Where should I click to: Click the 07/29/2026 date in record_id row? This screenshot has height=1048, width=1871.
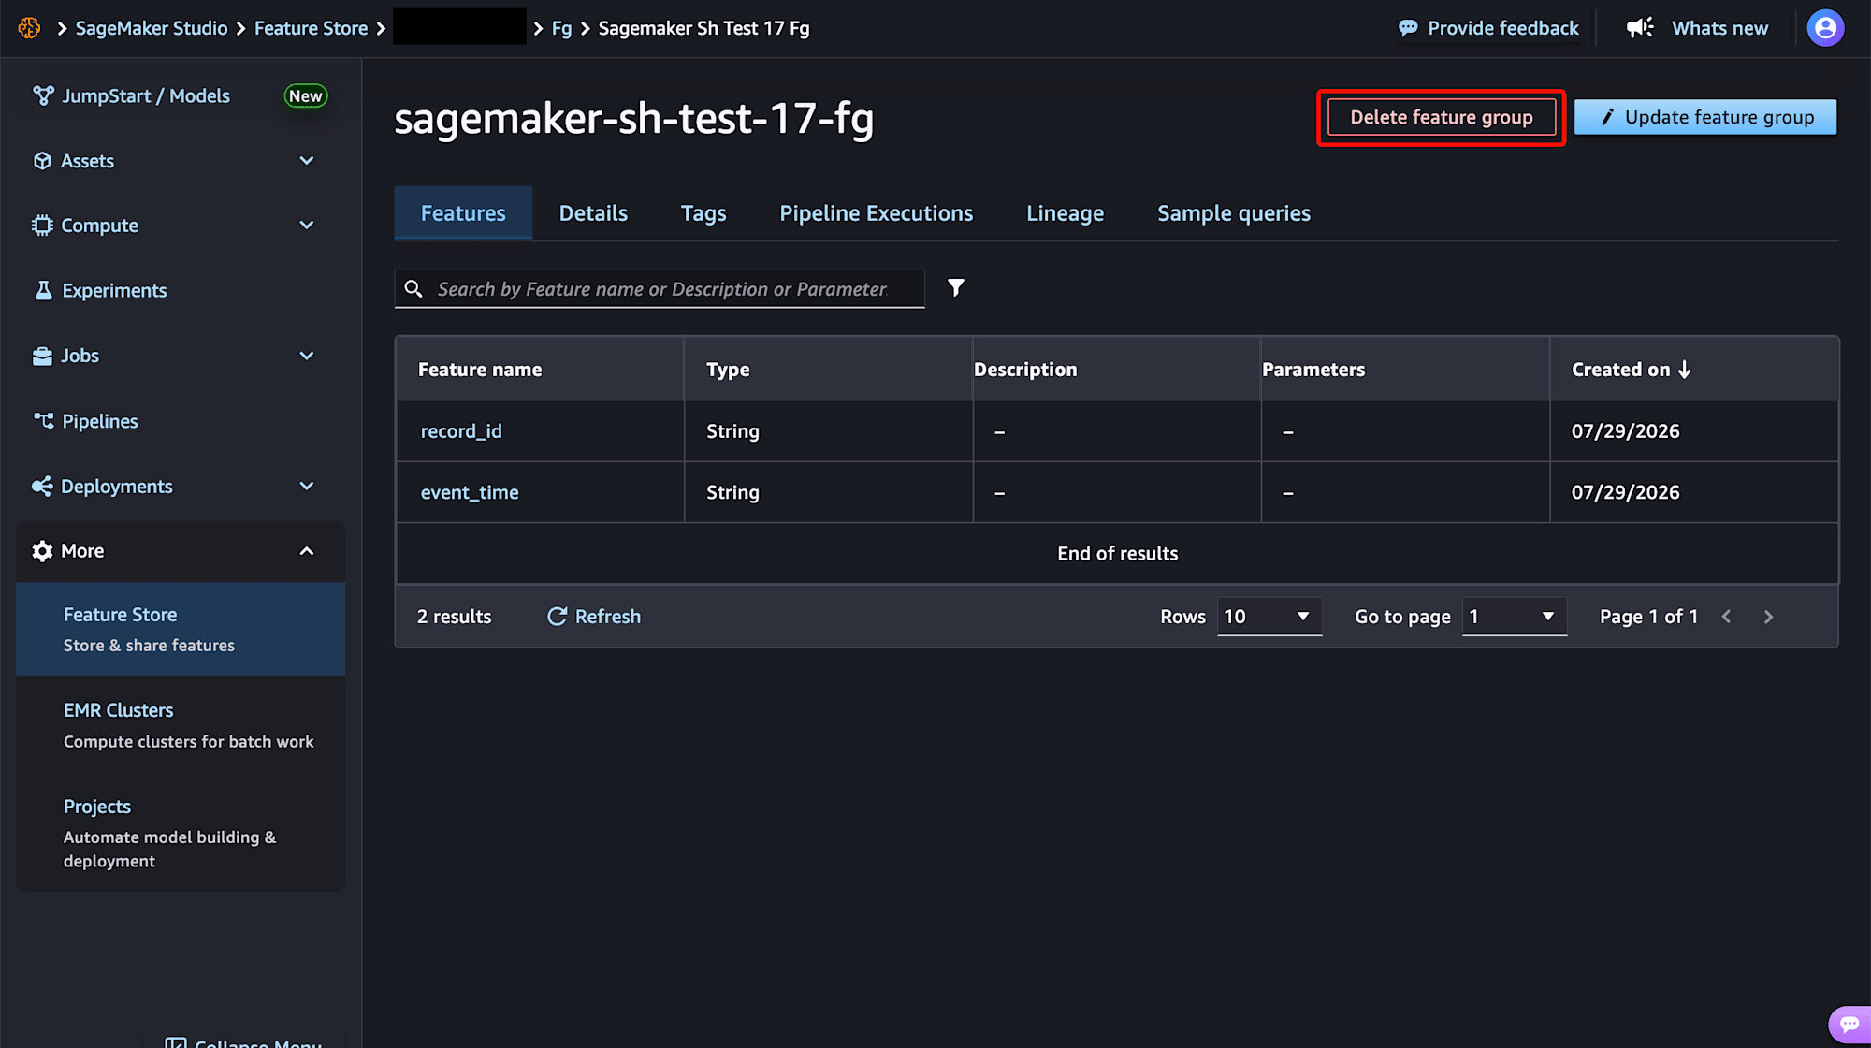coord(1625,431)
